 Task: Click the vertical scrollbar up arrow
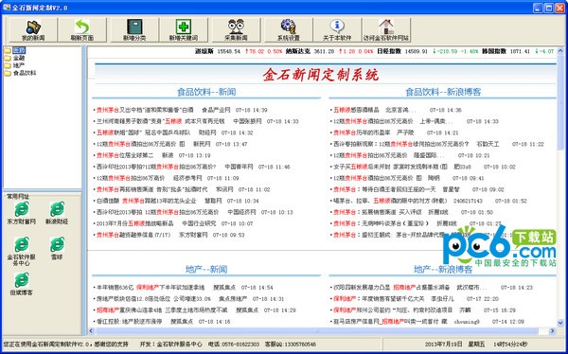[560, 50]
